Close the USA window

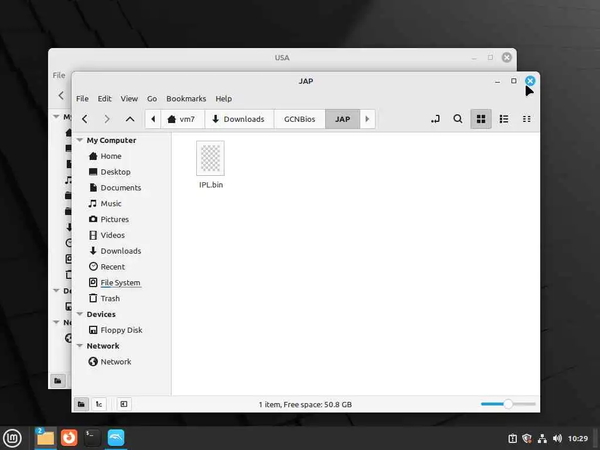coord(507,57)
